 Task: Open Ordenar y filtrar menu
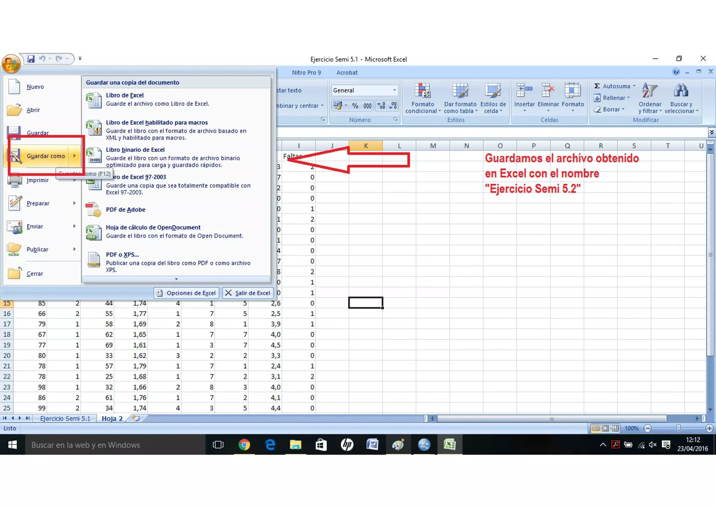(x=650, y=98)
